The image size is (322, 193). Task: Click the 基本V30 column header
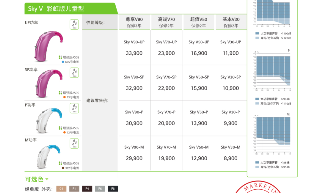(x=231, y=22)
